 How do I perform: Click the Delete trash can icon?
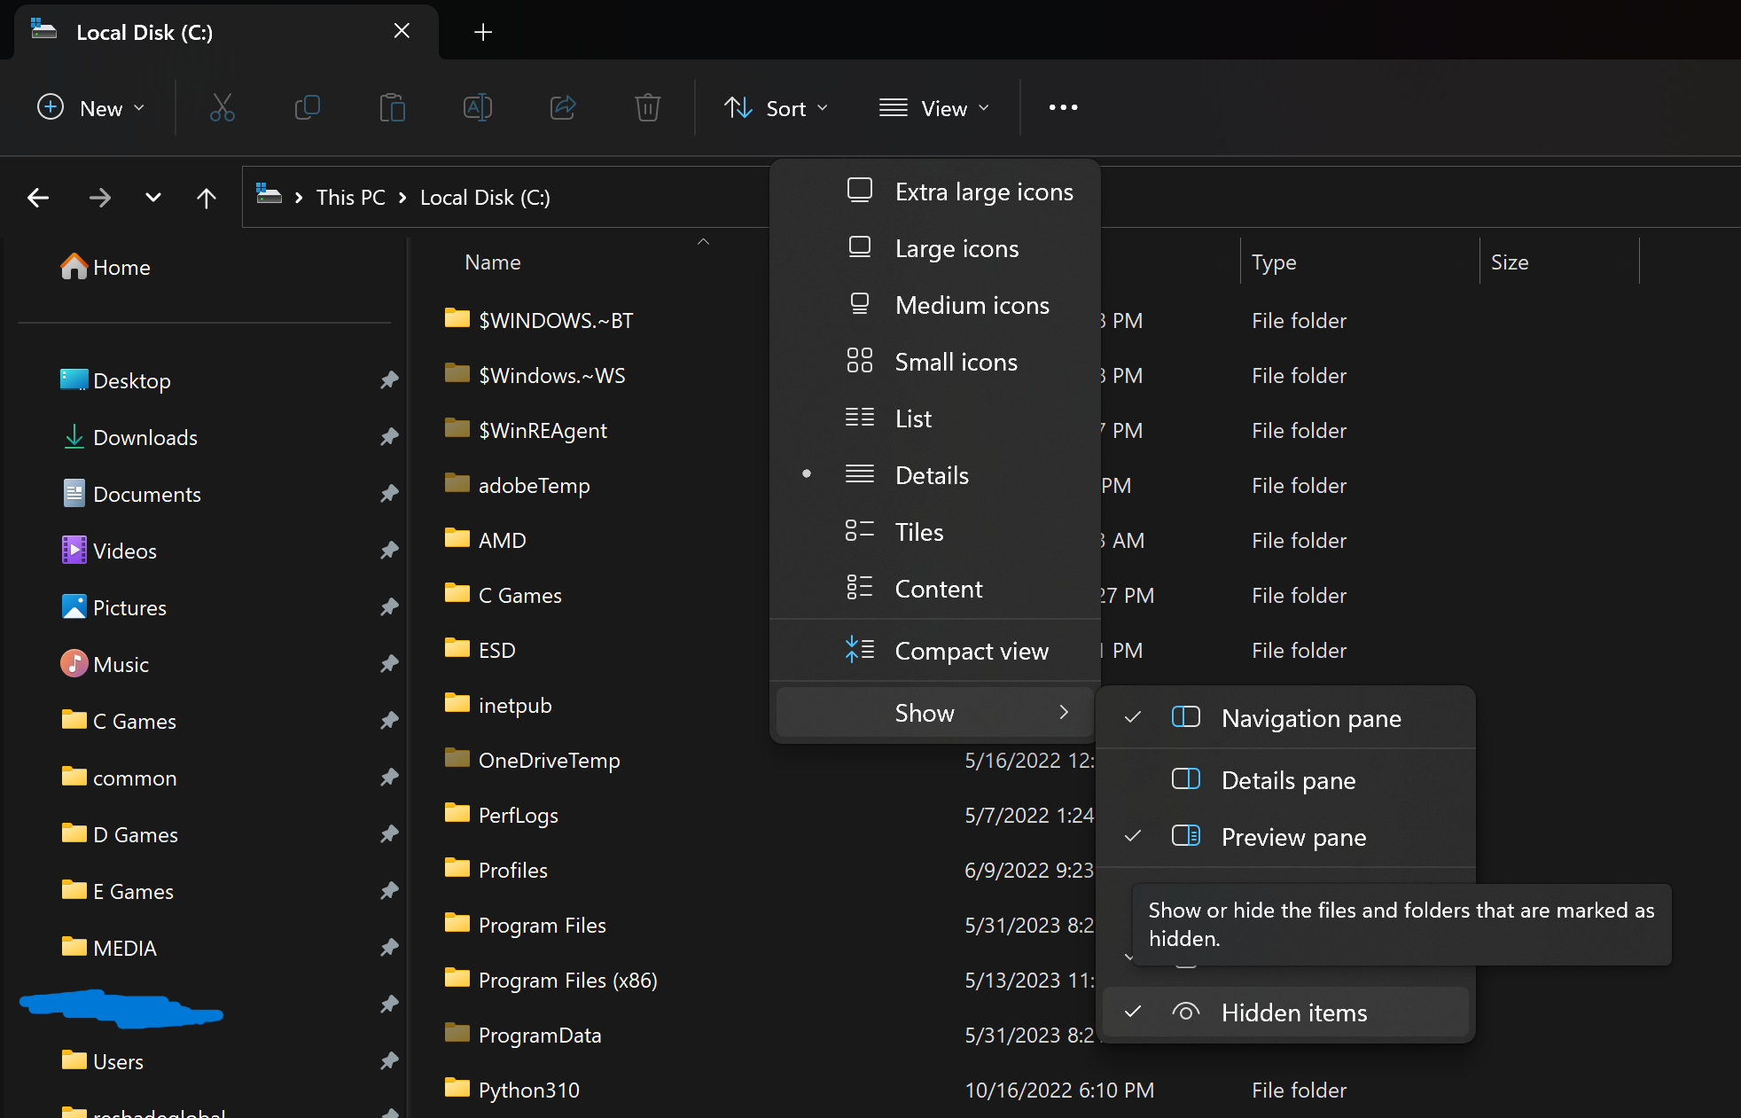(x=648, y=108)
